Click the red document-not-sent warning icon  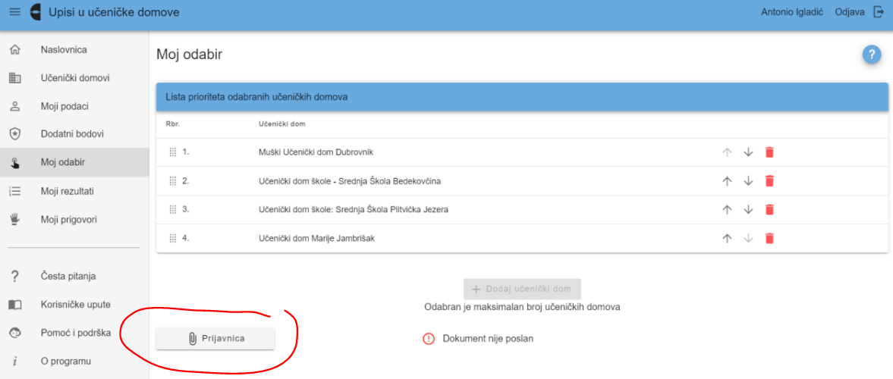428,339
